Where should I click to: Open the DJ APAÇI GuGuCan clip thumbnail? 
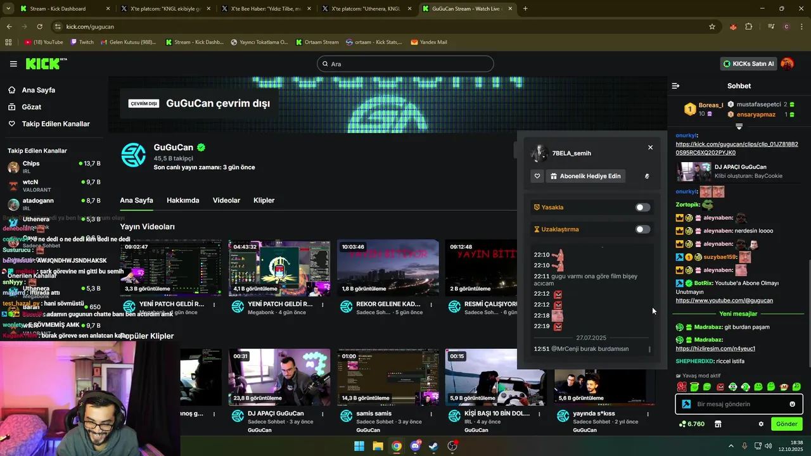click(279, 377)
